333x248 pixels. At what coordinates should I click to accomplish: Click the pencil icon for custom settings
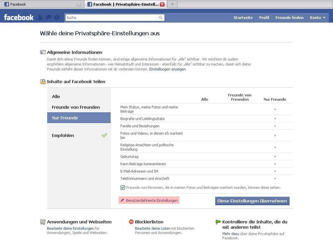click(122, 200)
